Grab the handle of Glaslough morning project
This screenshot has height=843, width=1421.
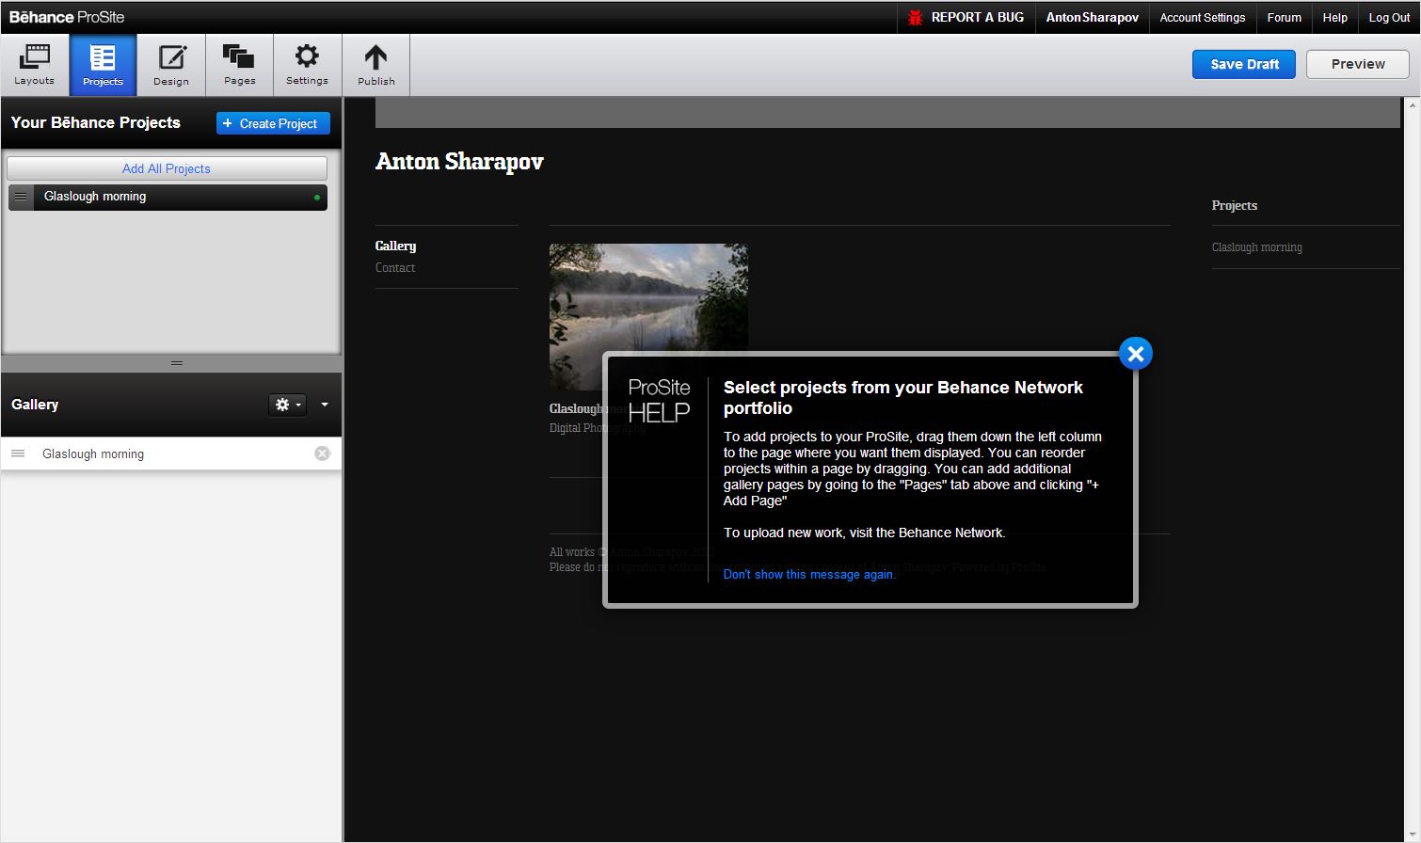pos(21,197)
